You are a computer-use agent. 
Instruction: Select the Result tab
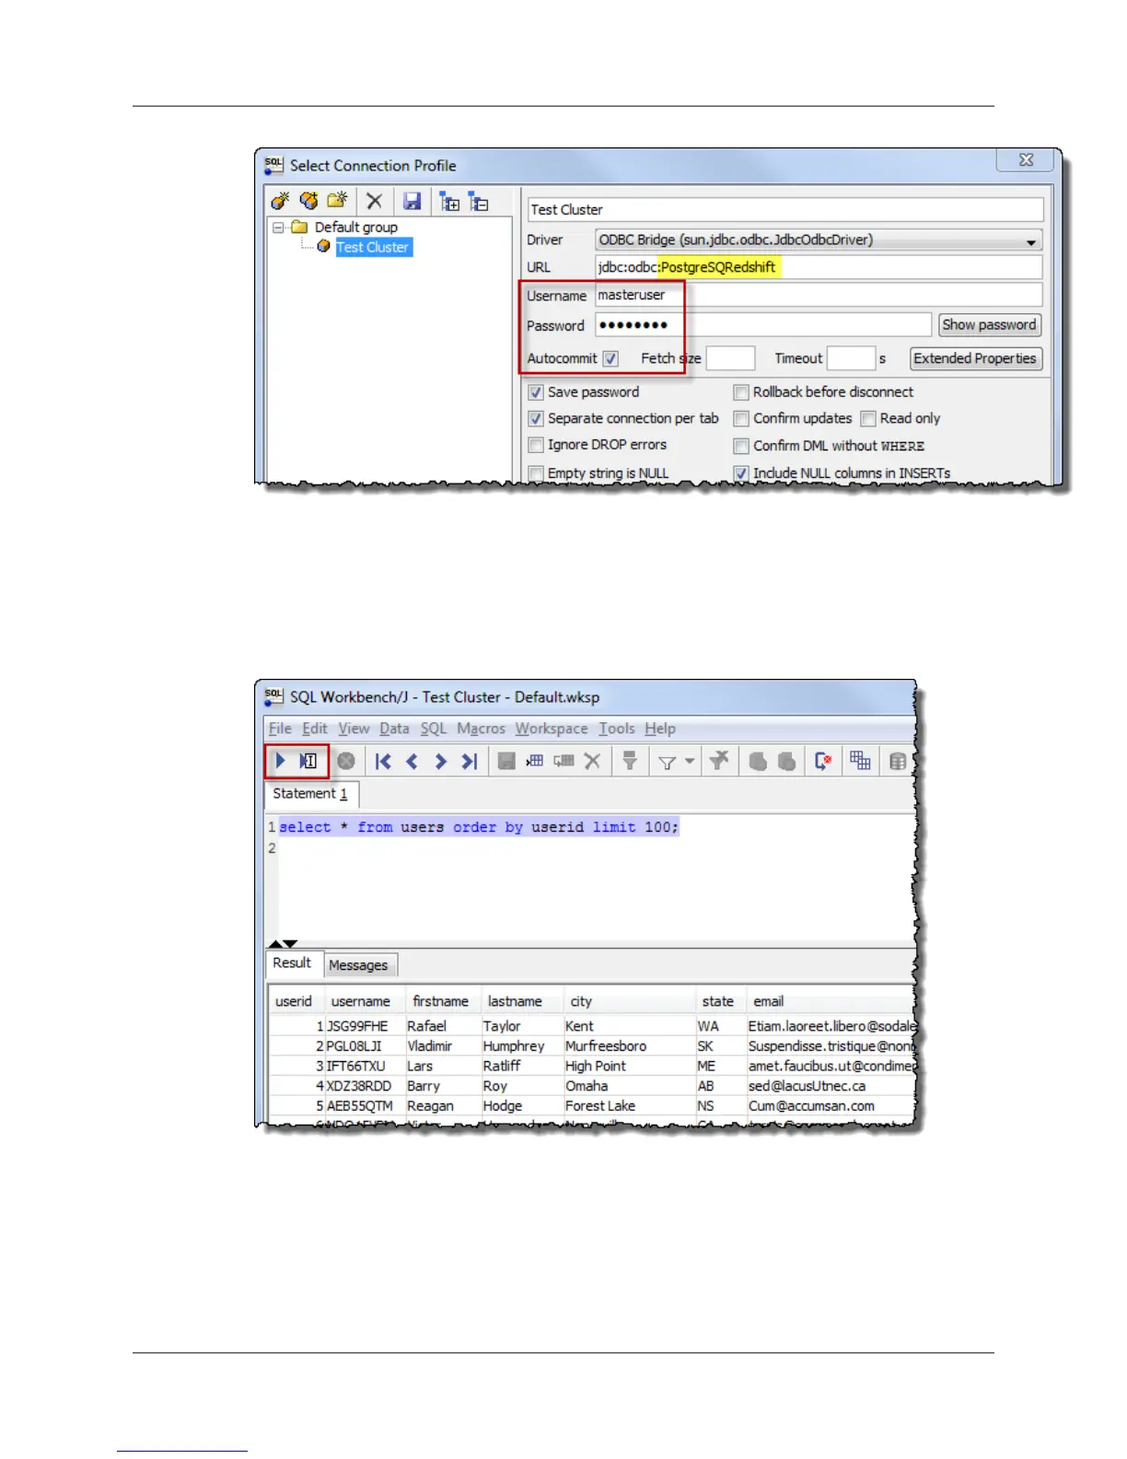point(292,963)
